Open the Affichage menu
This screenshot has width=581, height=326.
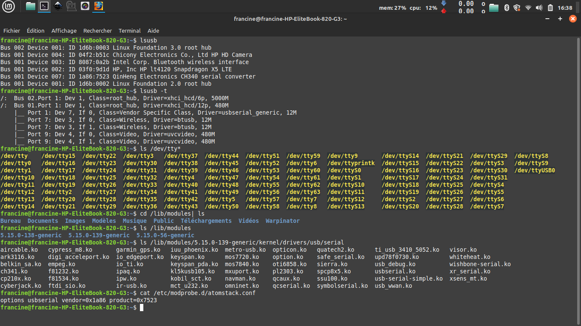pos(64,31)
